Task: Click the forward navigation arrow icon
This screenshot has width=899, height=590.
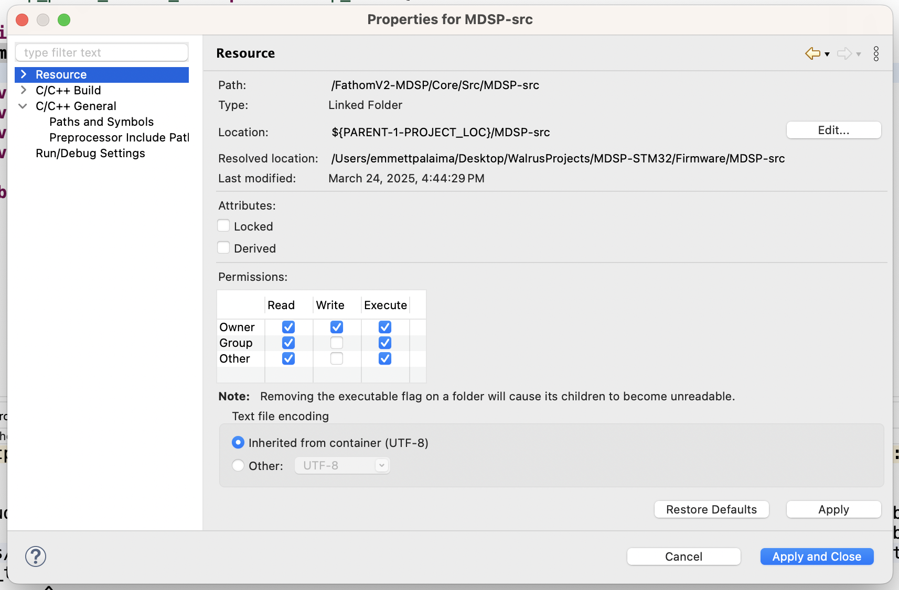Action: coord(844,53)
